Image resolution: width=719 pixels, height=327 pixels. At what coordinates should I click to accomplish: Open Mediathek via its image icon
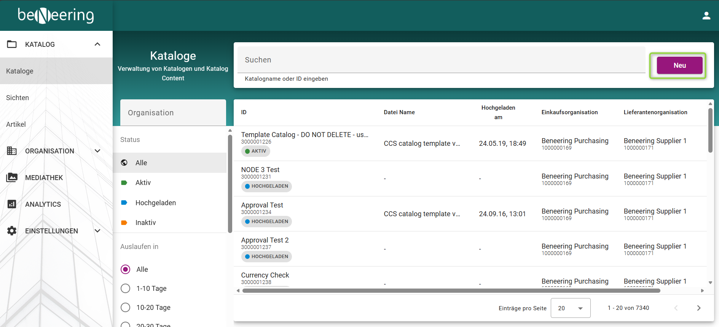(12, 177)
